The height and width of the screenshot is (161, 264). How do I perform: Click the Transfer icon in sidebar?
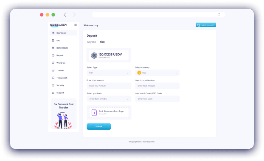click(x=53, y=70)
